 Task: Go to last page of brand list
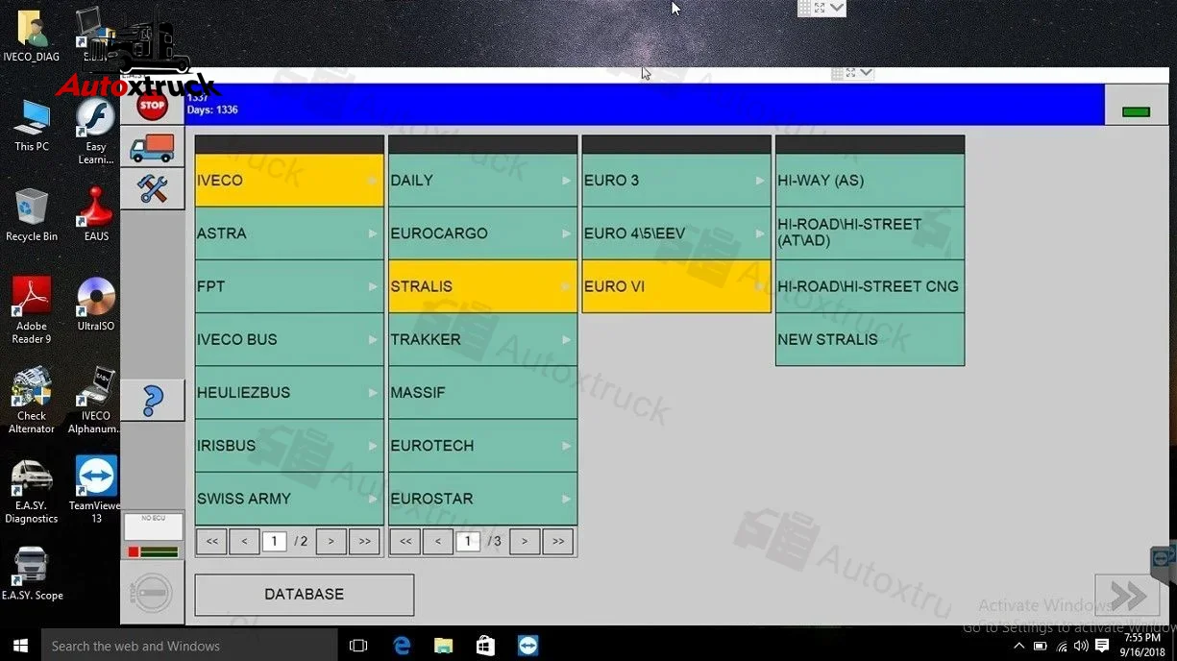(x=364, y=541)
